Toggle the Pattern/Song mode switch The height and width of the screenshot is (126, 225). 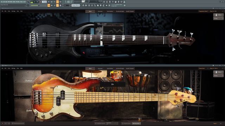pos(32,2)
